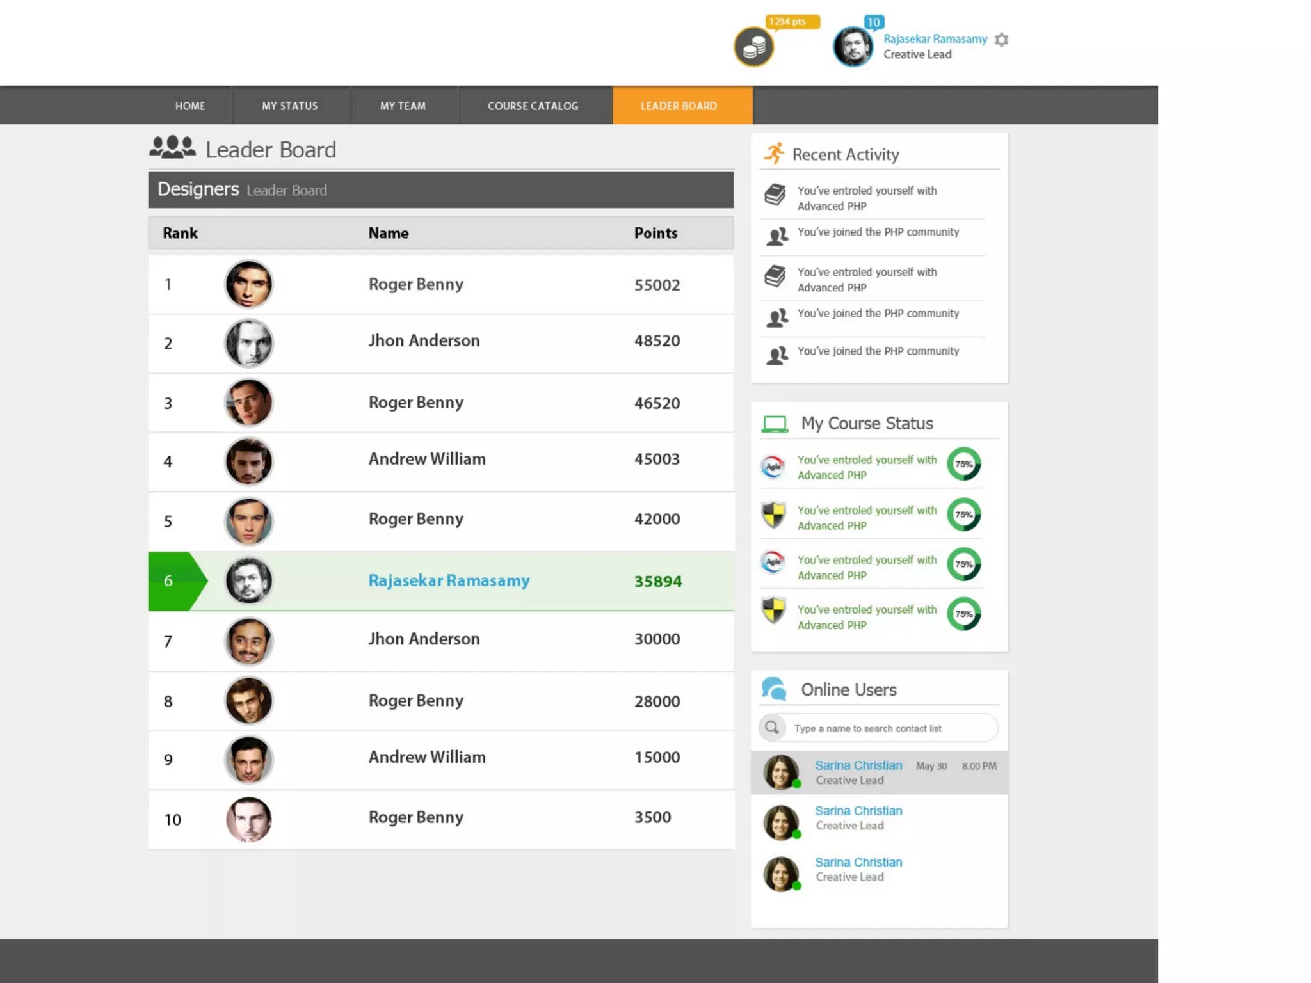Click the Recent Activity running man icon
Image resolution: width=1311 pixels, height=983 pixels.
pyautogui.click(x=774, y=154)
